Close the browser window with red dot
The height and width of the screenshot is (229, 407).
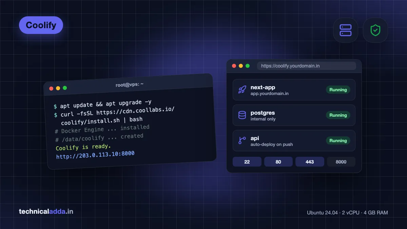coord(234,66)
